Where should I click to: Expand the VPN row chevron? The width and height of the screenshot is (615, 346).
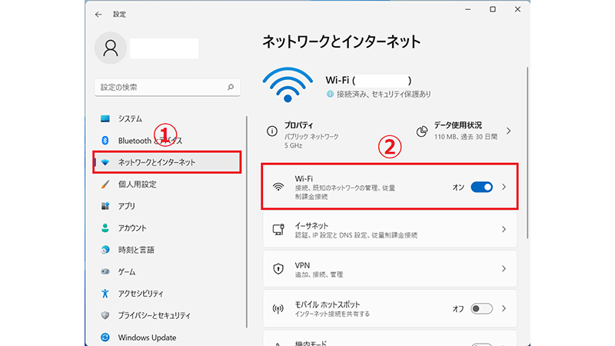pos(504,269)
